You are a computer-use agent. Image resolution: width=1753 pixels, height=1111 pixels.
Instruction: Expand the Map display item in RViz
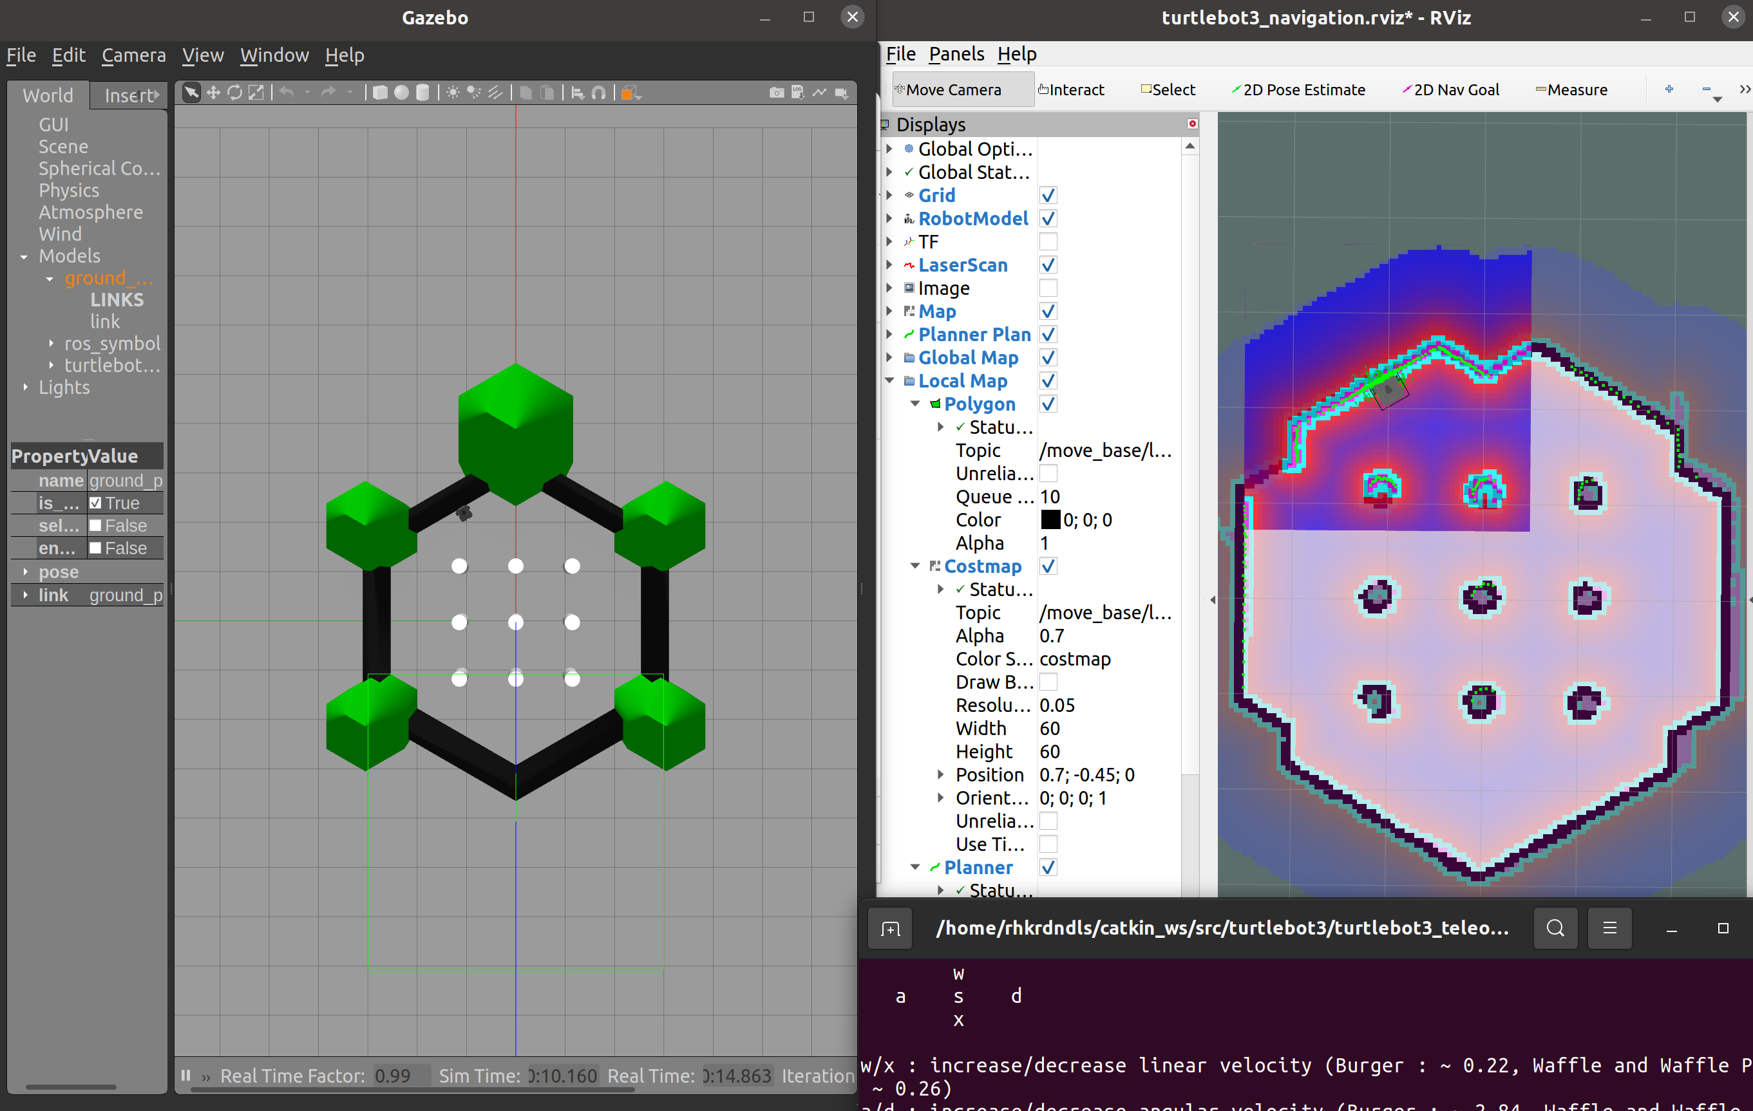[889, 312]
